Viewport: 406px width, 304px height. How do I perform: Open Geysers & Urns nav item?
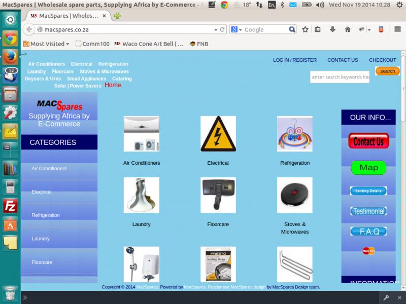(43, 79)
